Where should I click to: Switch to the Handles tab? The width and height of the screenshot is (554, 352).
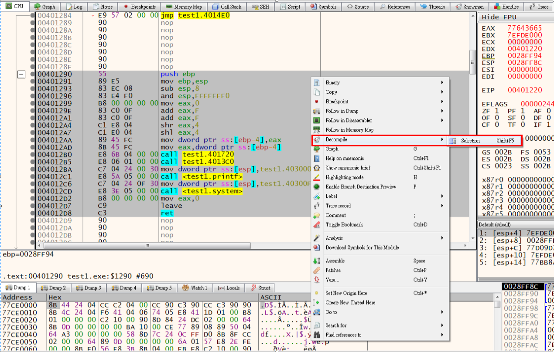pos(506,7)
